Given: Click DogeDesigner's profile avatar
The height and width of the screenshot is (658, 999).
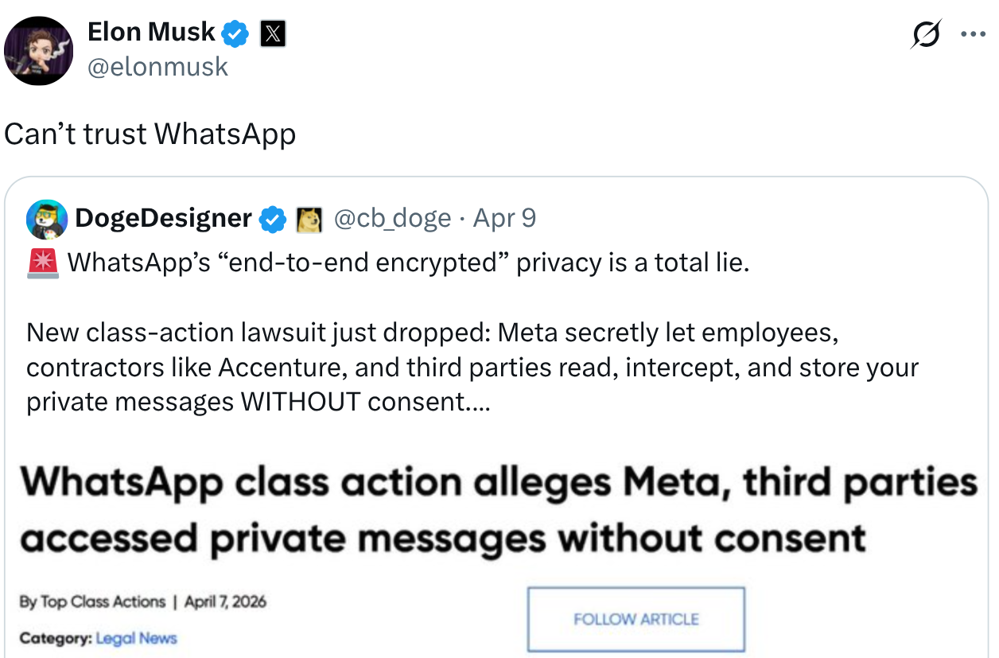Looking at the screenshot, I should pyautogui.click(x=46, y=219).
